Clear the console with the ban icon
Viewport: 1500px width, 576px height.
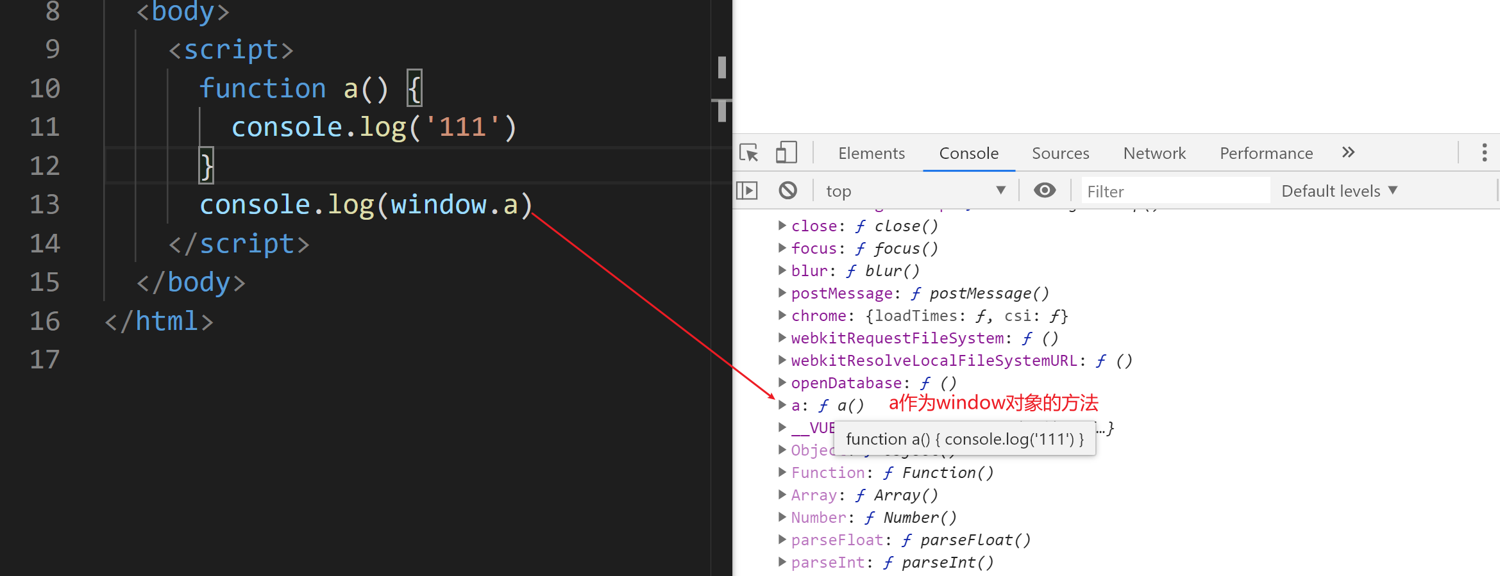pyautogui.click(x=788, y=190)
